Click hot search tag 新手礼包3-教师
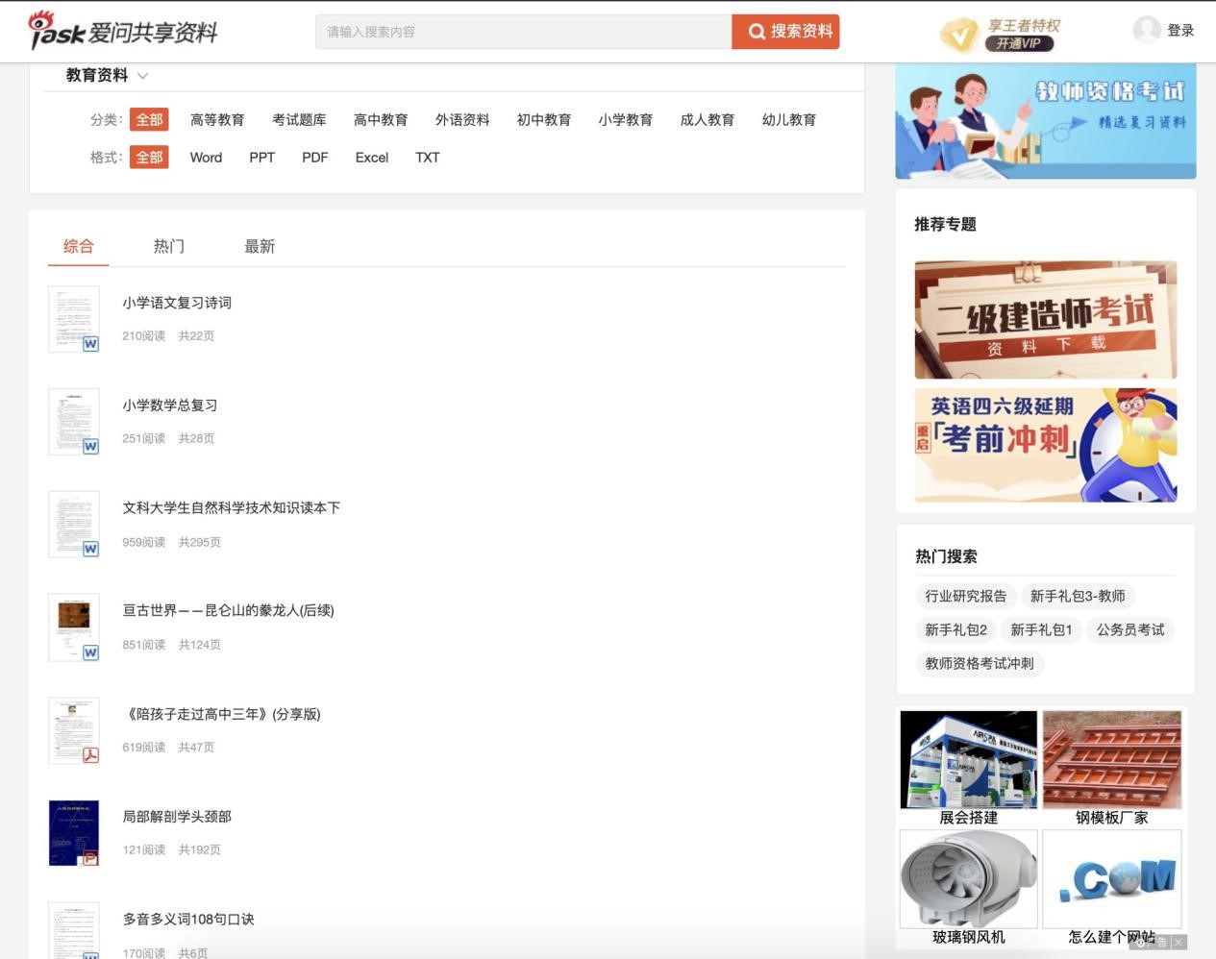The height and width of the screenshot is (959, 1216). (x=1078, y=596)
